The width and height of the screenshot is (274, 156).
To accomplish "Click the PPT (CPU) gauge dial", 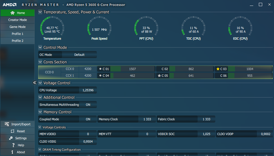I will coord(146,26).
